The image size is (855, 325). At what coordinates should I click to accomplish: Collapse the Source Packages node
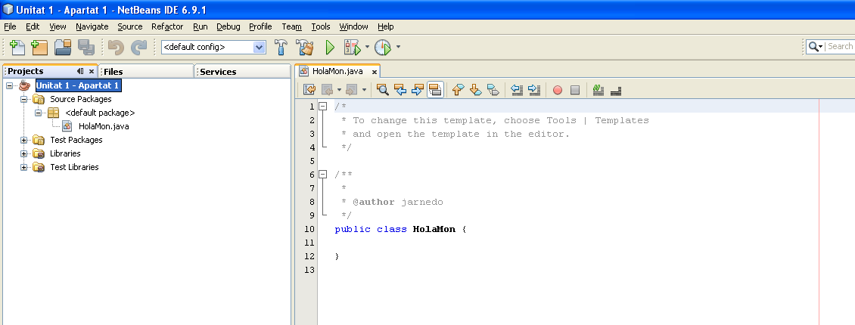[x=23, y=99]
